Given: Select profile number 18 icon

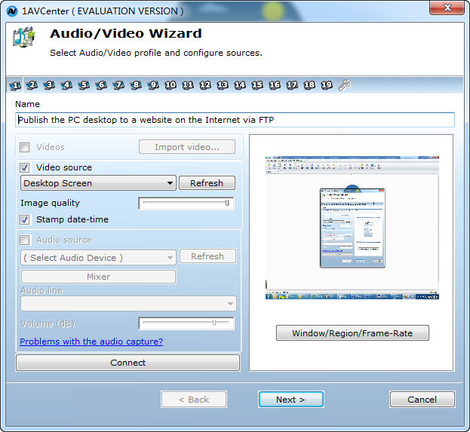Looking at the screenshot, I should 309,85.
